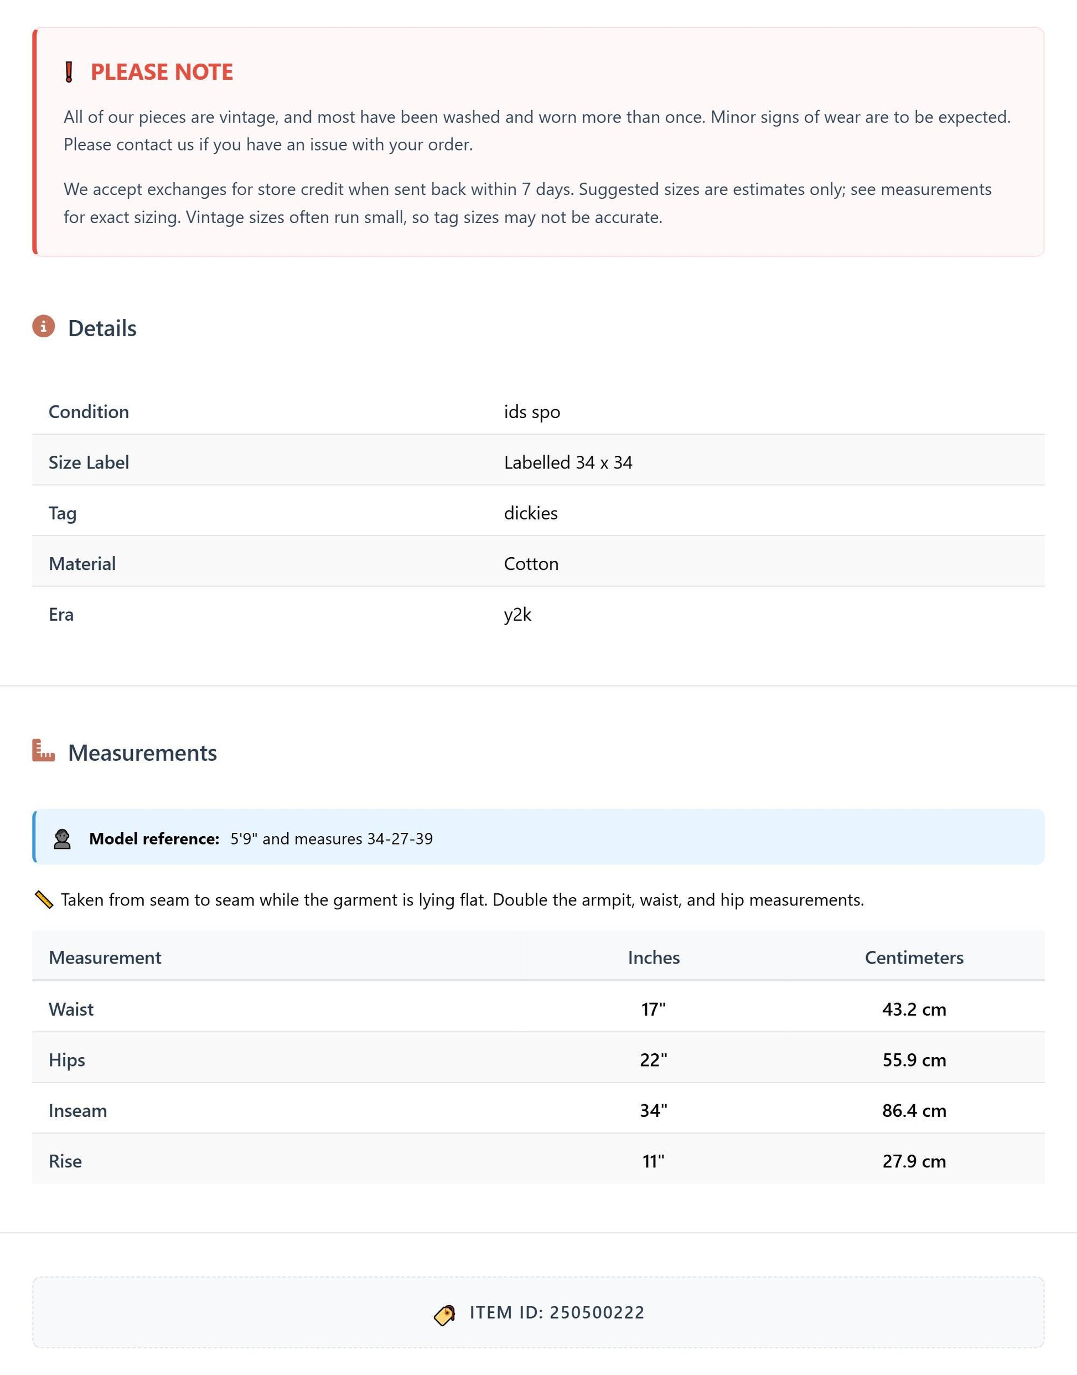Click the item ID price tag icon
Image resolution: width=1077 pixels, height=1375 pixels.
444,1315
